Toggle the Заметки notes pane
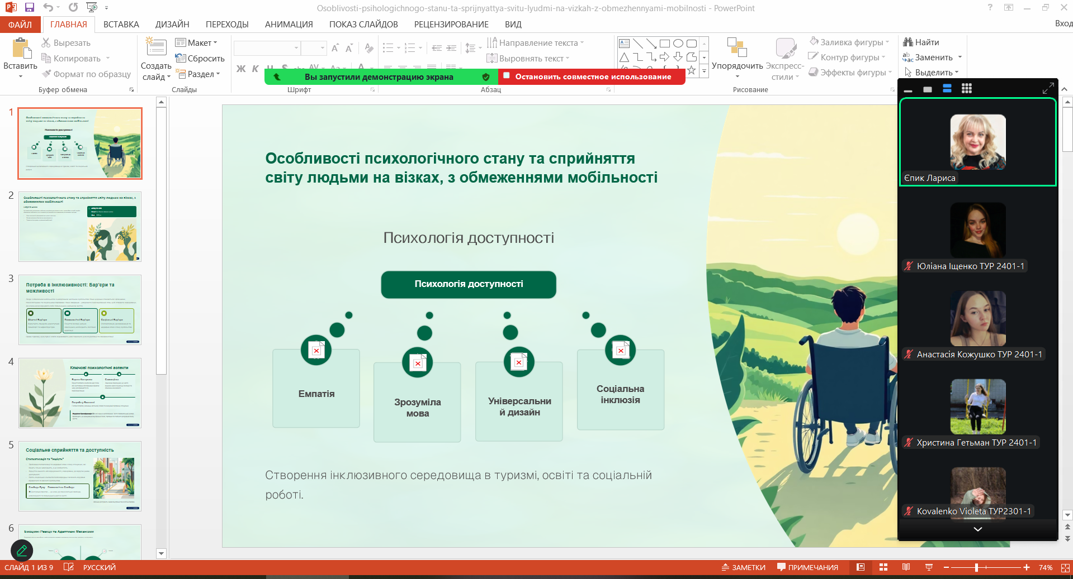The image size is (1073, 579). 743,567
